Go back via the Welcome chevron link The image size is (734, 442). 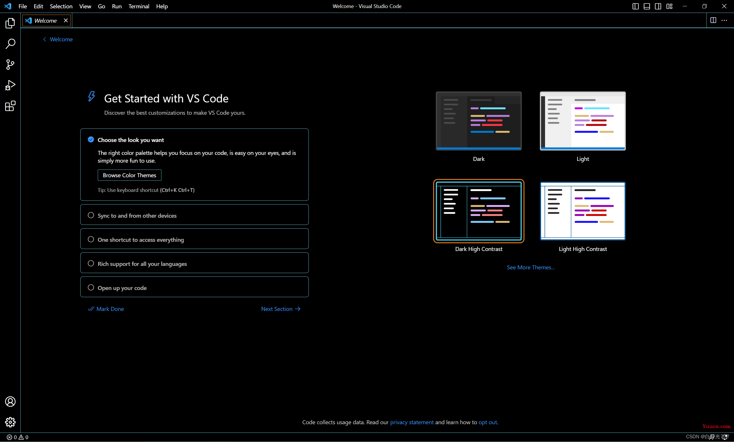click(58, 39)
